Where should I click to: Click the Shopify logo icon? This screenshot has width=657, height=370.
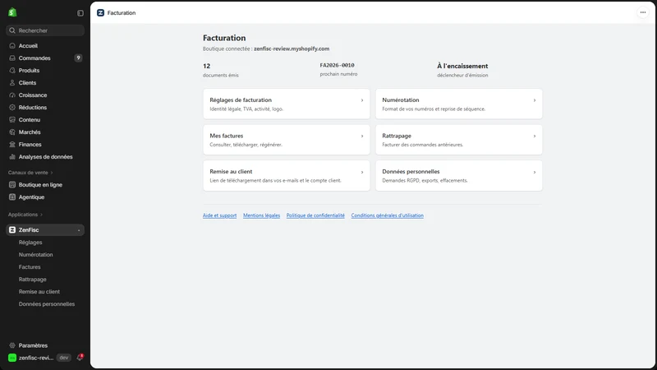12,12
